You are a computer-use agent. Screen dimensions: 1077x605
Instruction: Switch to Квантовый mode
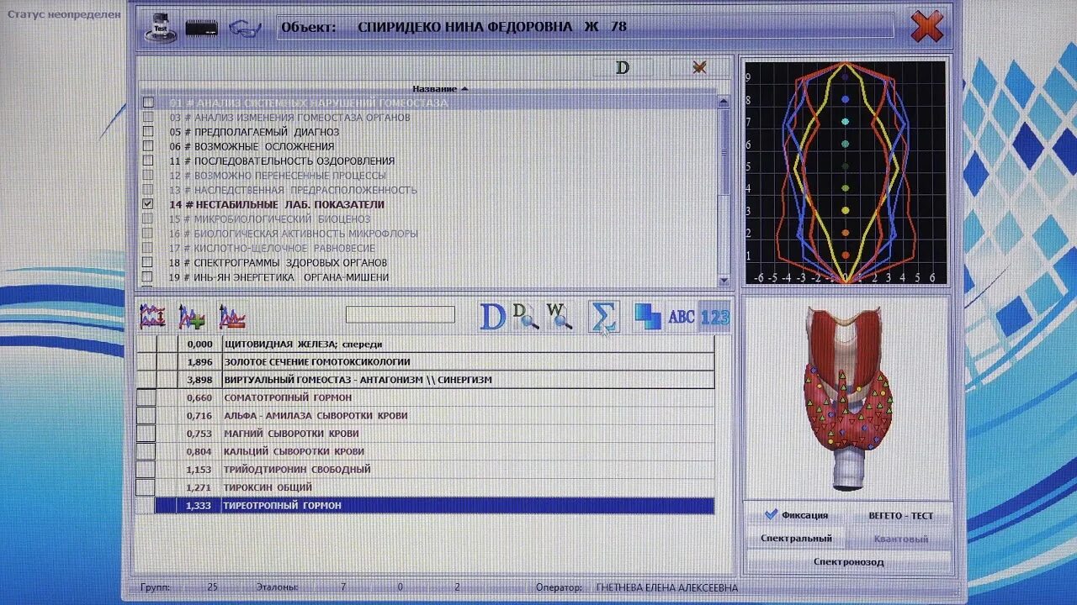(x=899, y=539)
